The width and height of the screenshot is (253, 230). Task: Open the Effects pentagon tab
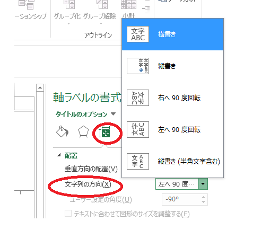point(83,132)
